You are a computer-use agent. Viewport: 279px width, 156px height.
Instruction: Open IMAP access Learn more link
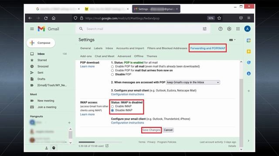pos(87,114)
